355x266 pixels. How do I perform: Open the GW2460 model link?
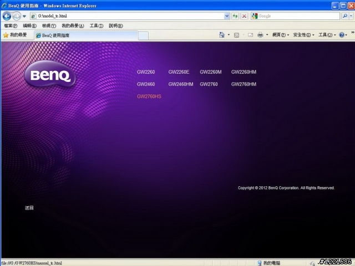[146, 84]
